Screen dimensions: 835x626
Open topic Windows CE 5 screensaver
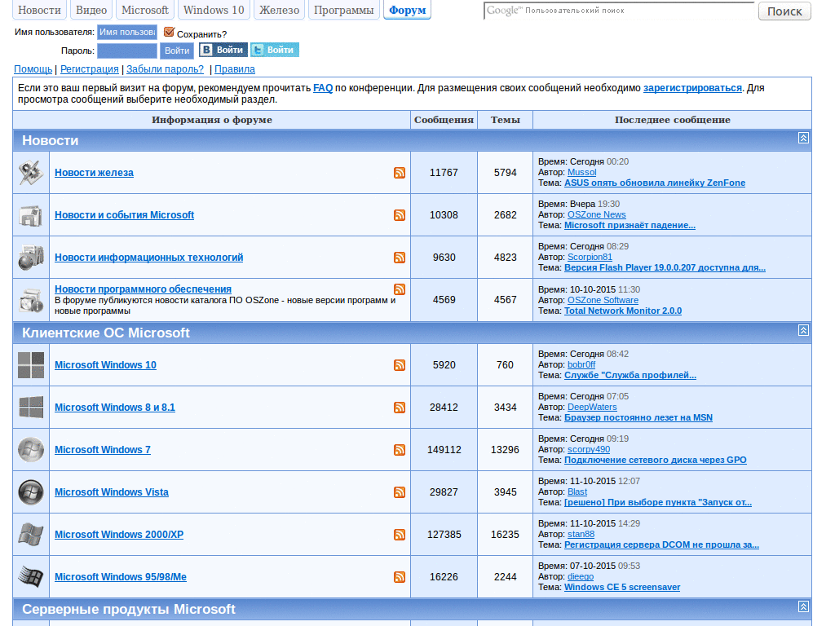point(622,587)
